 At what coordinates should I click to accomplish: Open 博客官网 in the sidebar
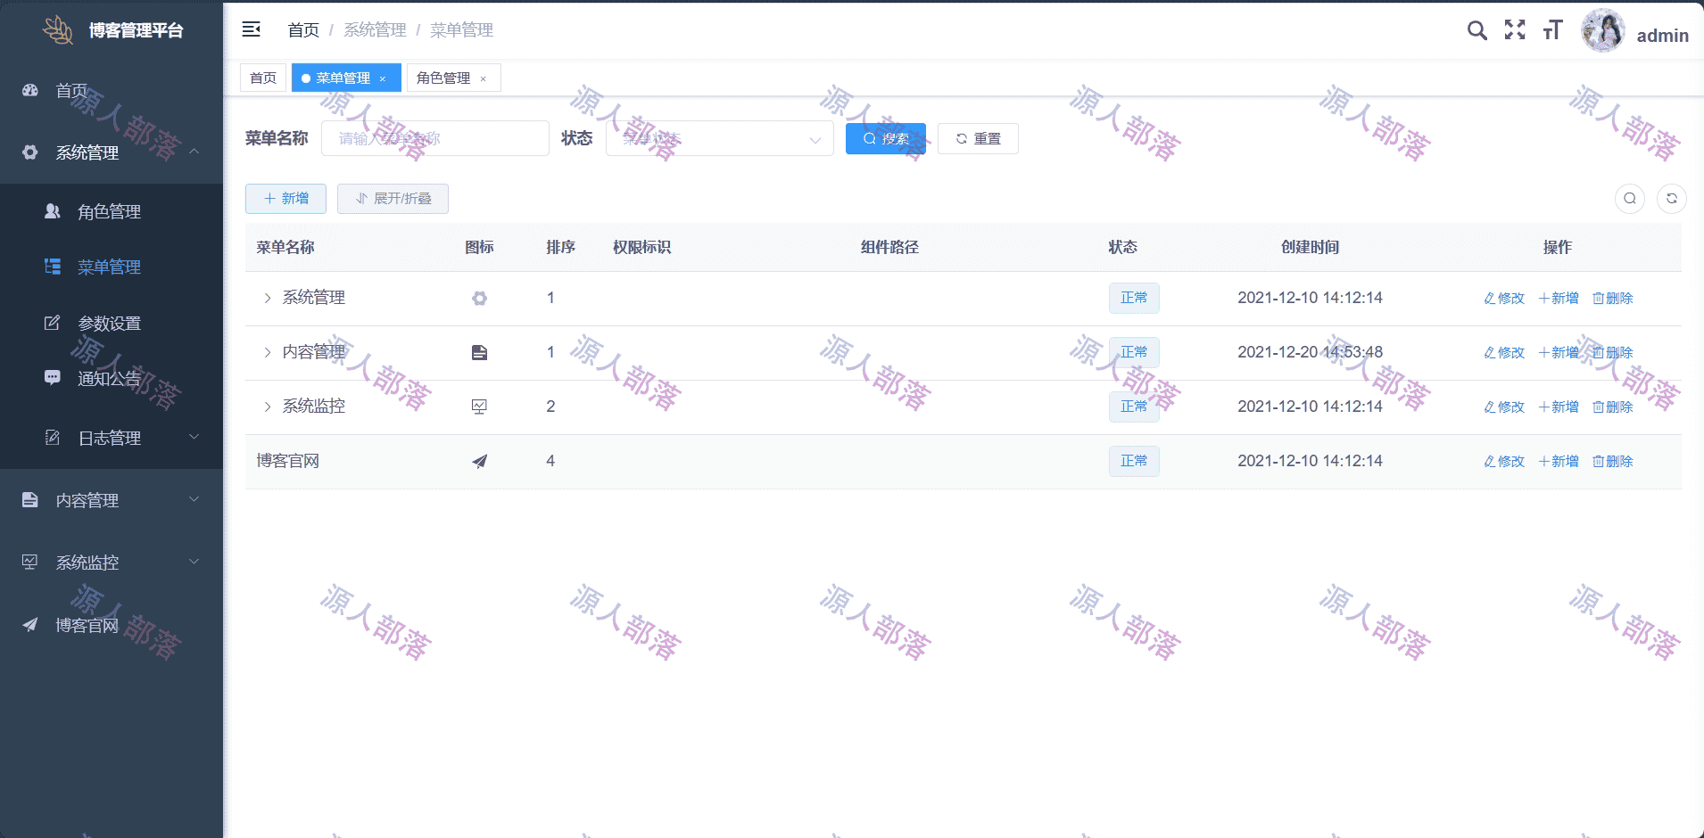(112, 625)
